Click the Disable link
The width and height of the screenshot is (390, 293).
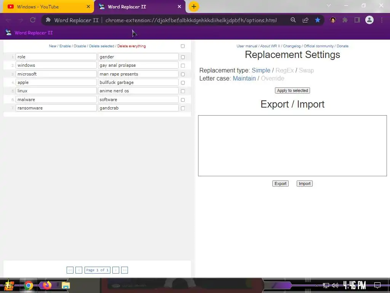(x=80, y=46)
